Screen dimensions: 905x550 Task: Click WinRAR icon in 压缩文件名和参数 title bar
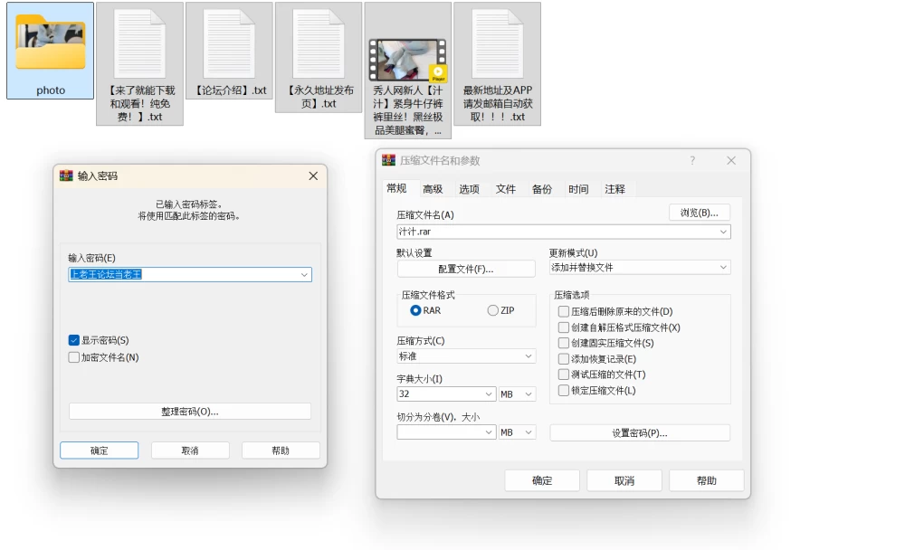pos(388,160)
